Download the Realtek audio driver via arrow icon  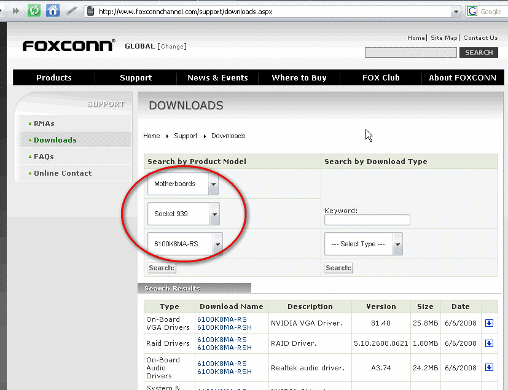(489, 367)
